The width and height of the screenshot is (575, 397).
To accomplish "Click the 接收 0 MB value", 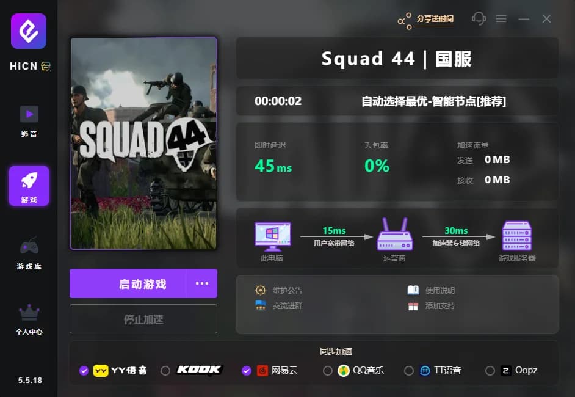I will point(497,180).
